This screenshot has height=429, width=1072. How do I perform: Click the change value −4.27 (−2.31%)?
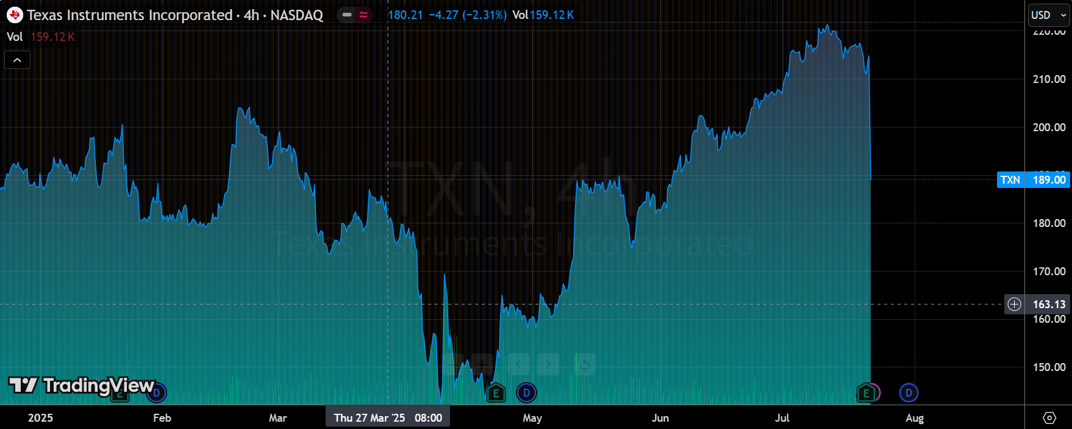tap(468, 15)
